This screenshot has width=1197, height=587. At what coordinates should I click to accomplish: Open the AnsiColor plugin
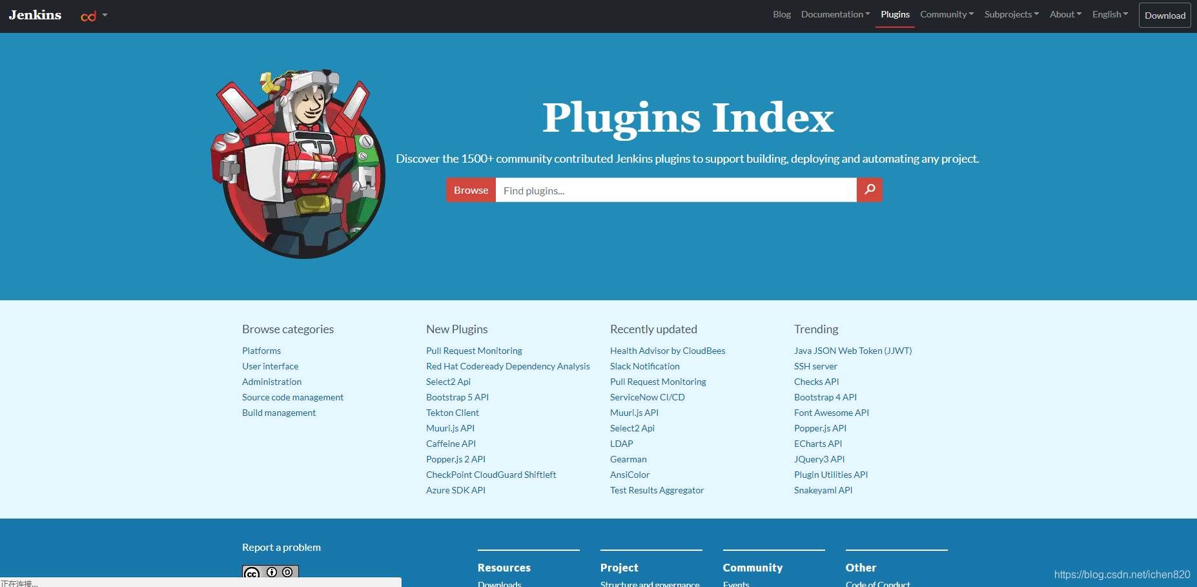click(629, 475)
